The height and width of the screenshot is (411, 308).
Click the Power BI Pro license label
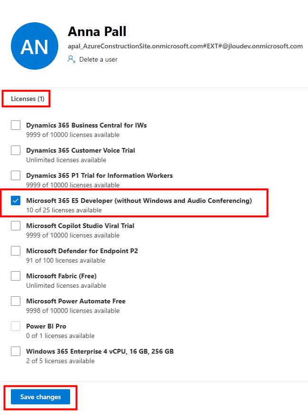(x=46, y=326)
